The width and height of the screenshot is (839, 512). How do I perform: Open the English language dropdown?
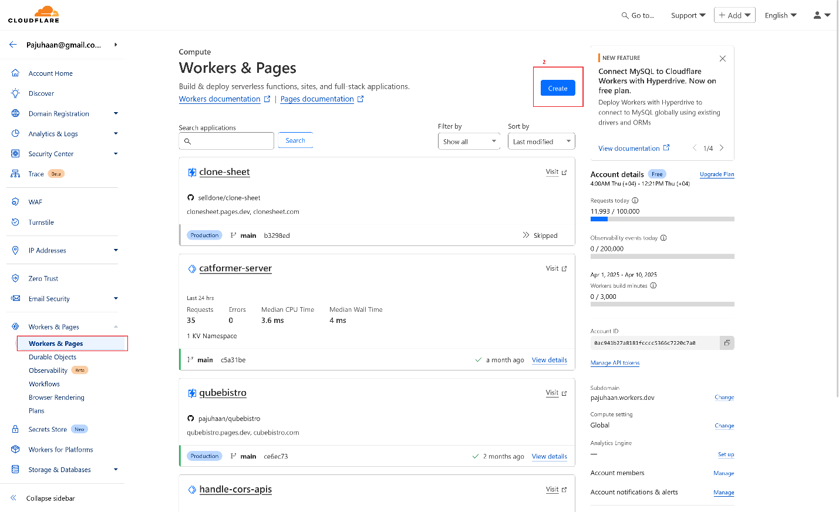coord(780,15)
